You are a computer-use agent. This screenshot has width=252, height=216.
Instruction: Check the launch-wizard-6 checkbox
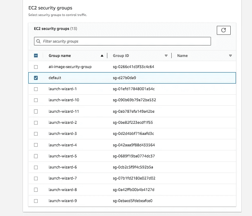point(36,167)
